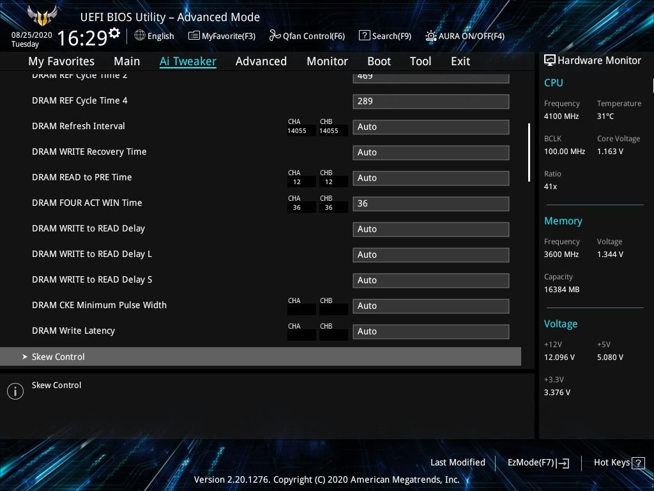Click the DRAM READ to PRE Time label
654x491 pixels.
(82, 177)
